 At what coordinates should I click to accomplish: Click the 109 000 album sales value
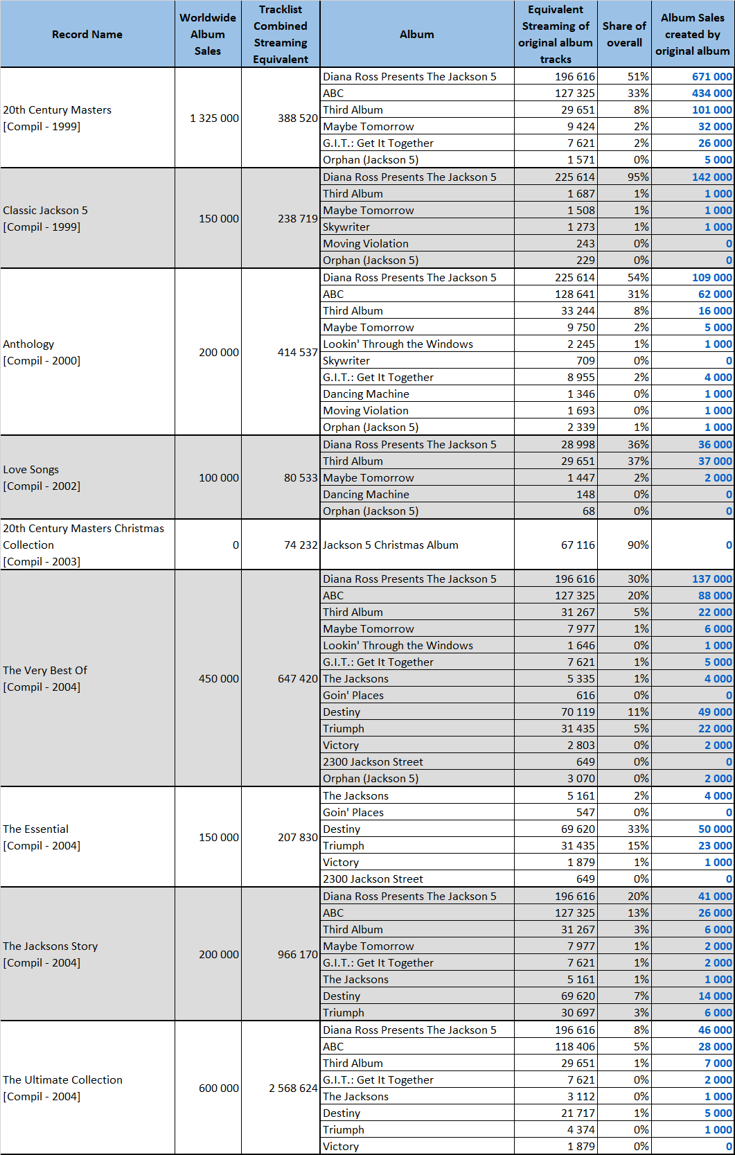[x=712, y=278]
